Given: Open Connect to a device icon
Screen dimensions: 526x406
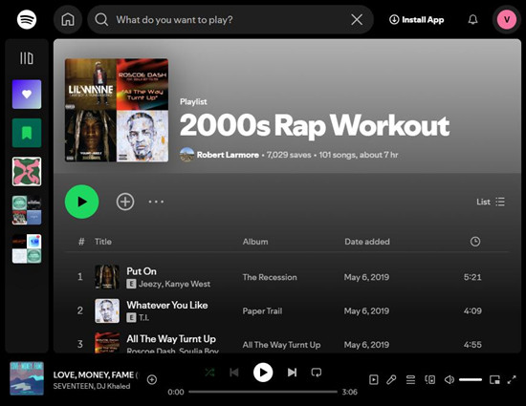Looking at the screenshot, I should (430, 379).
